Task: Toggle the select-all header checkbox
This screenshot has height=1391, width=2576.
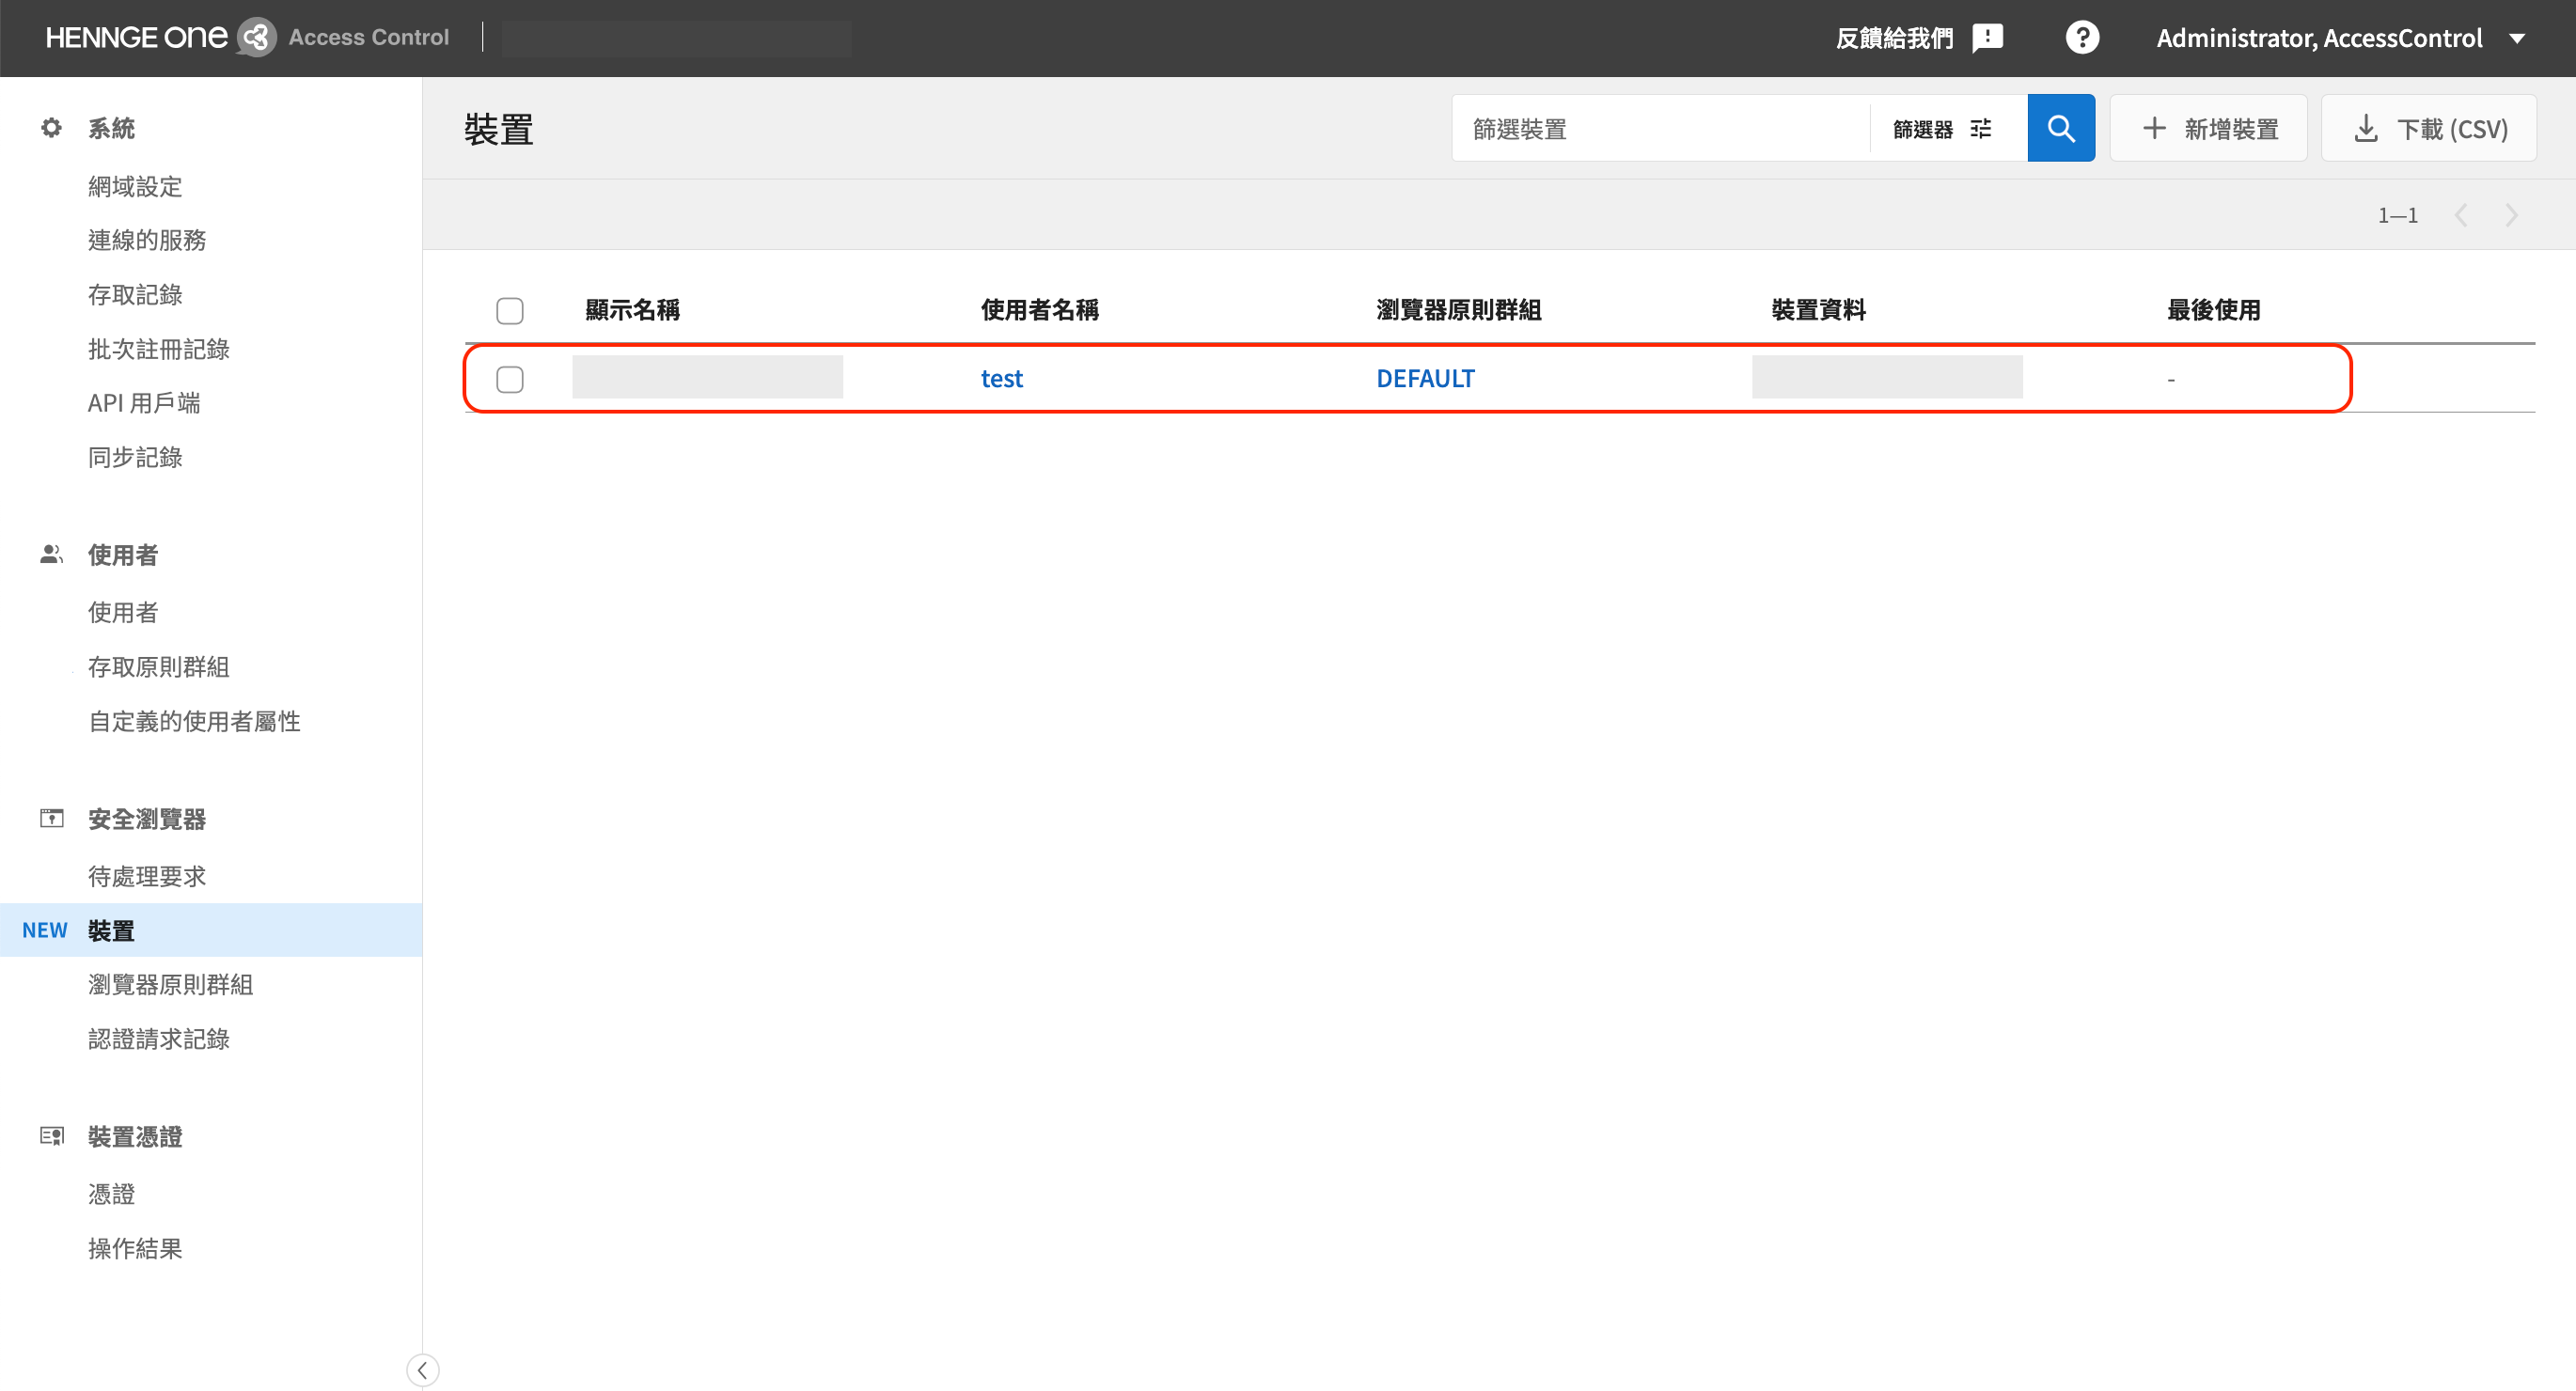Action: click(x=510, y=311)
